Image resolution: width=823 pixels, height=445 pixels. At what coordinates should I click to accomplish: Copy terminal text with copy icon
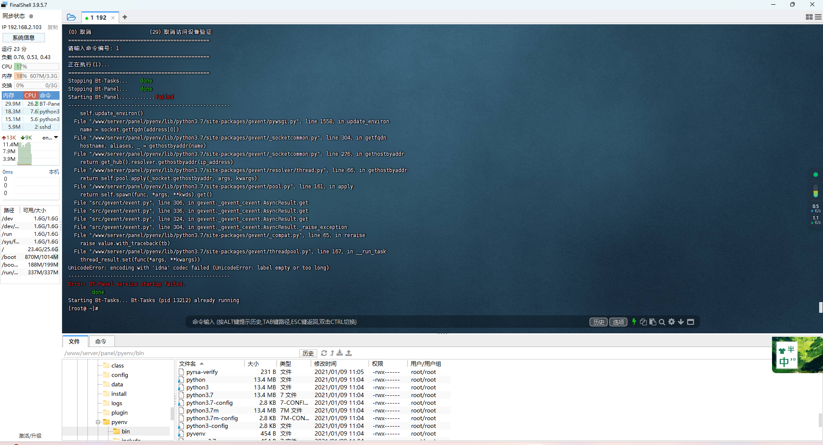[643, 322]
